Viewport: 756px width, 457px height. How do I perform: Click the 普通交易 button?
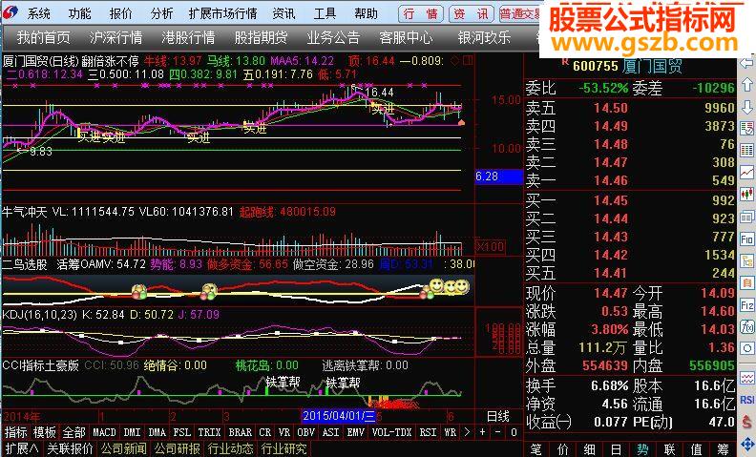519,14
